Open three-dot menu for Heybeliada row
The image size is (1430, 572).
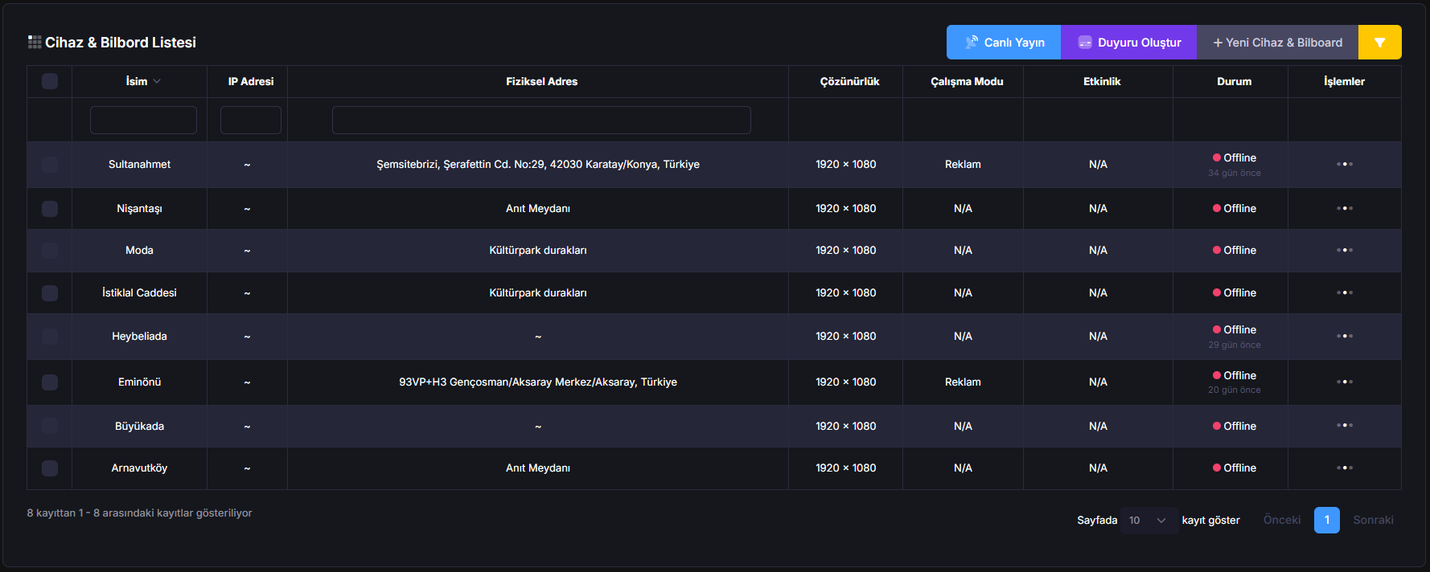(x=1344, y=337)
